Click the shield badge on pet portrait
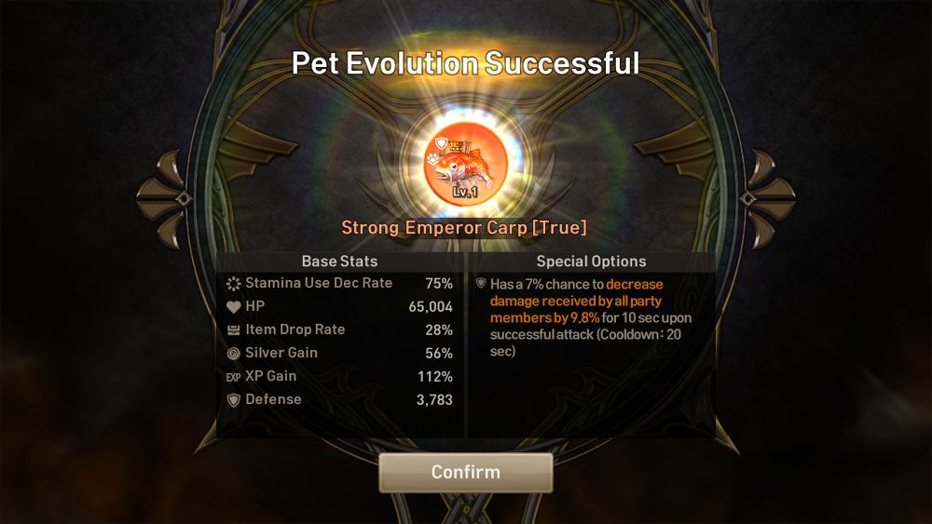Screen dimensions: 932x524 pos(441,143)
